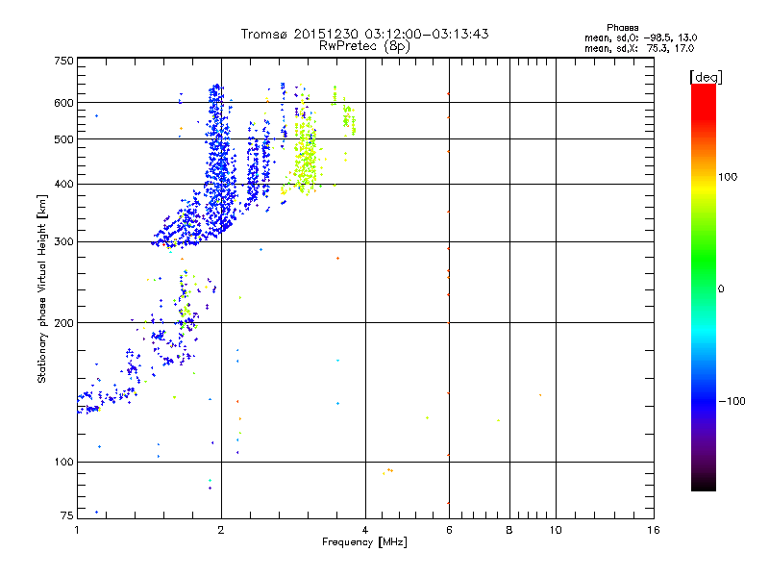Click the y-axis tick label "400"
This screenshot has height=577, width=769.
click(x=63, y=185)
